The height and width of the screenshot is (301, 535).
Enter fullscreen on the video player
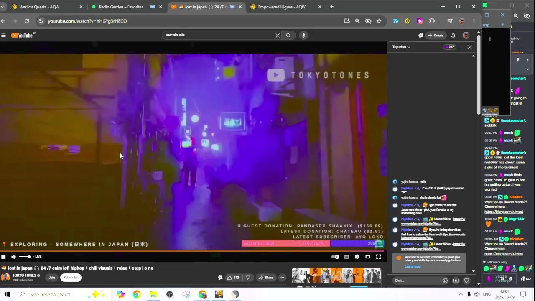378,257
